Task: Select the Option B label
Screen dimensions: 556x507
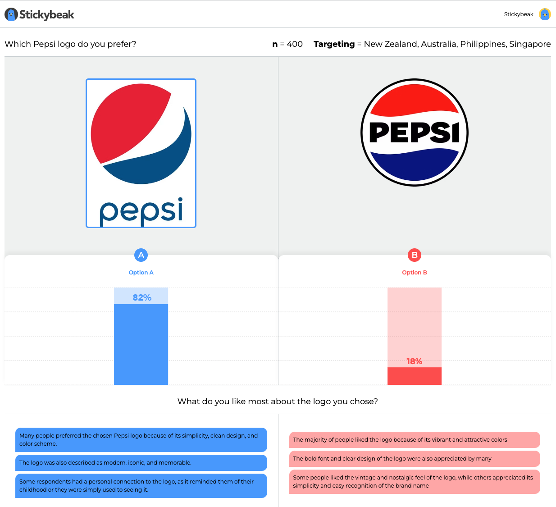Action: pyautogui.click(x=415, y=272)
